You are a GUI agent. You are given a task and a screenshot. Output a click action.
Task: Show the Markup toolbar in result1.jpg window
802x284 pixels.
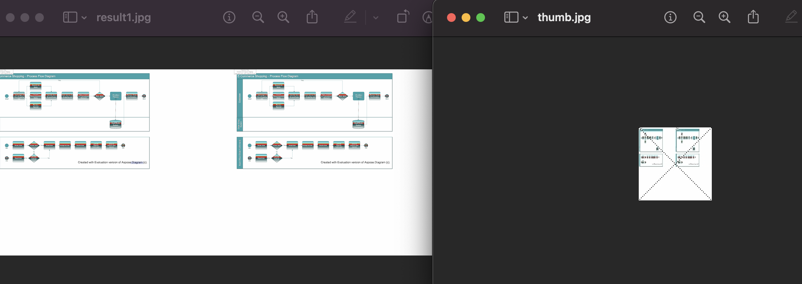[x=350, y=17]
